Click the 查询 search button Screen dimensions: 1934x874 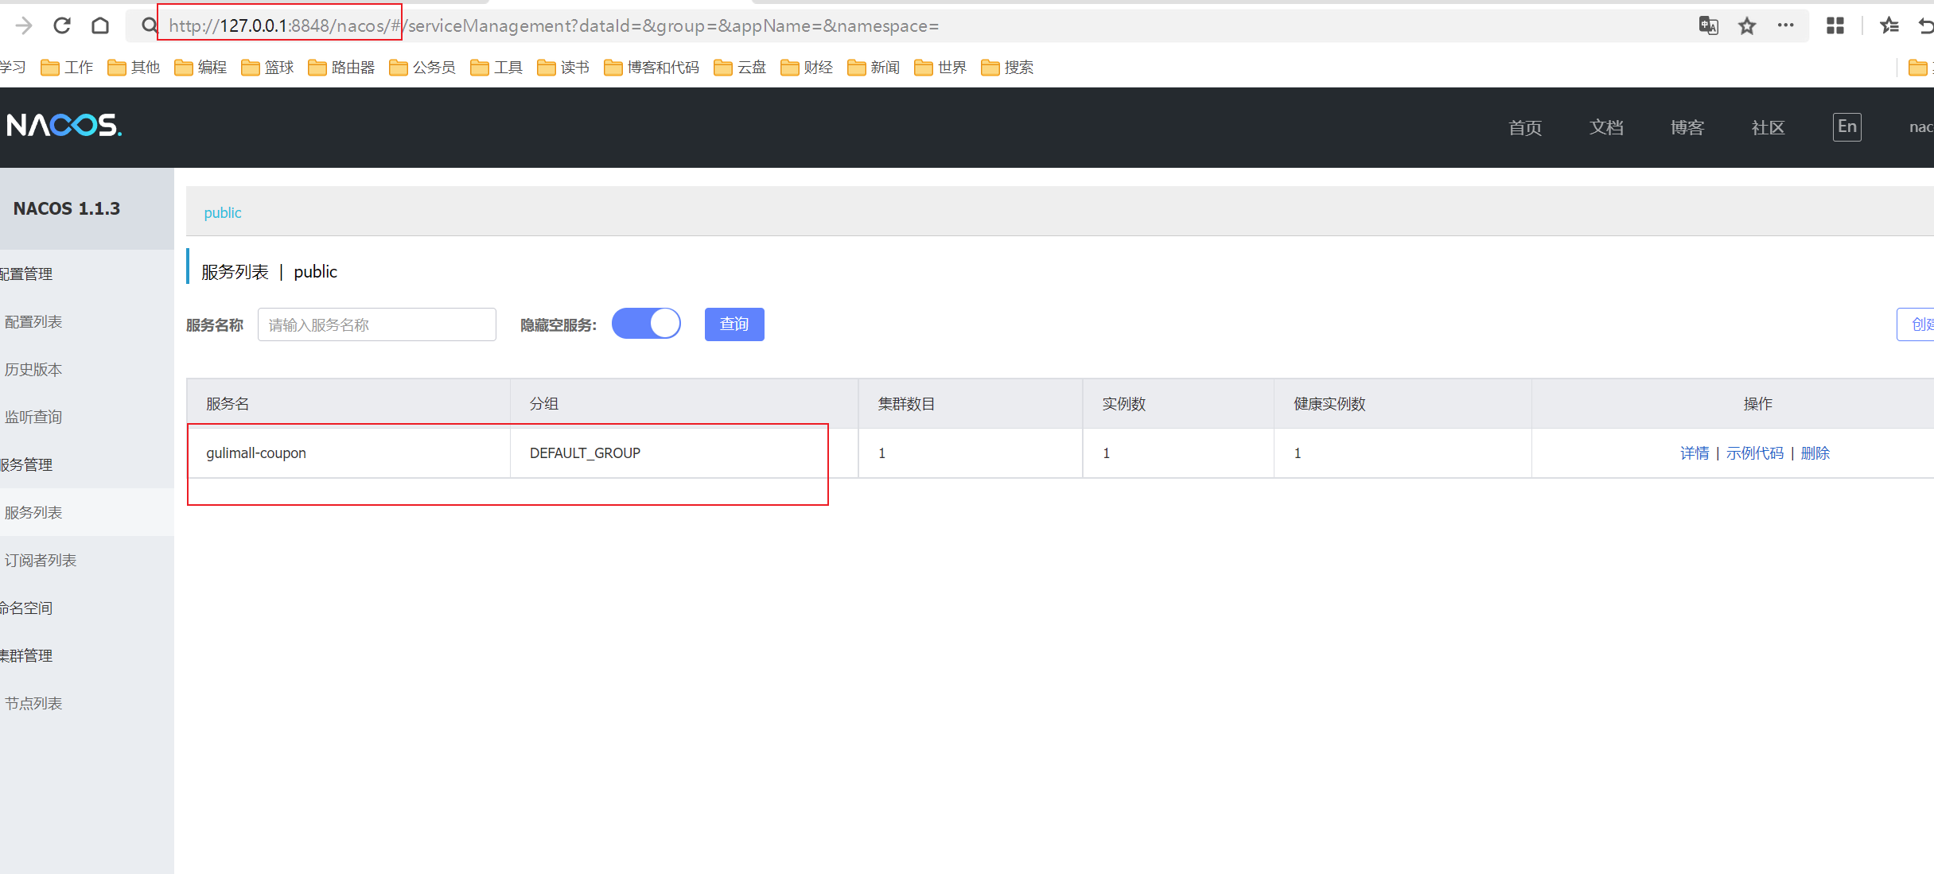coord(734,324)
